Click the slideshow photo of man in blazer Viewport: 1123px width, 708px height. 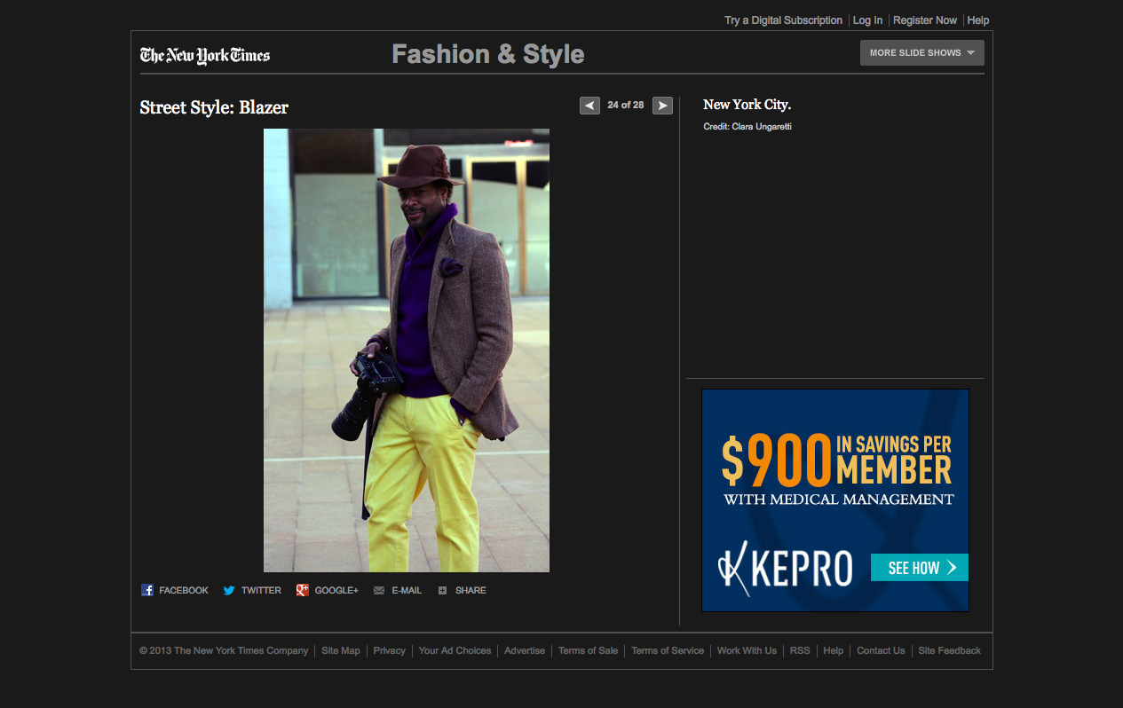tap(407, 350)
